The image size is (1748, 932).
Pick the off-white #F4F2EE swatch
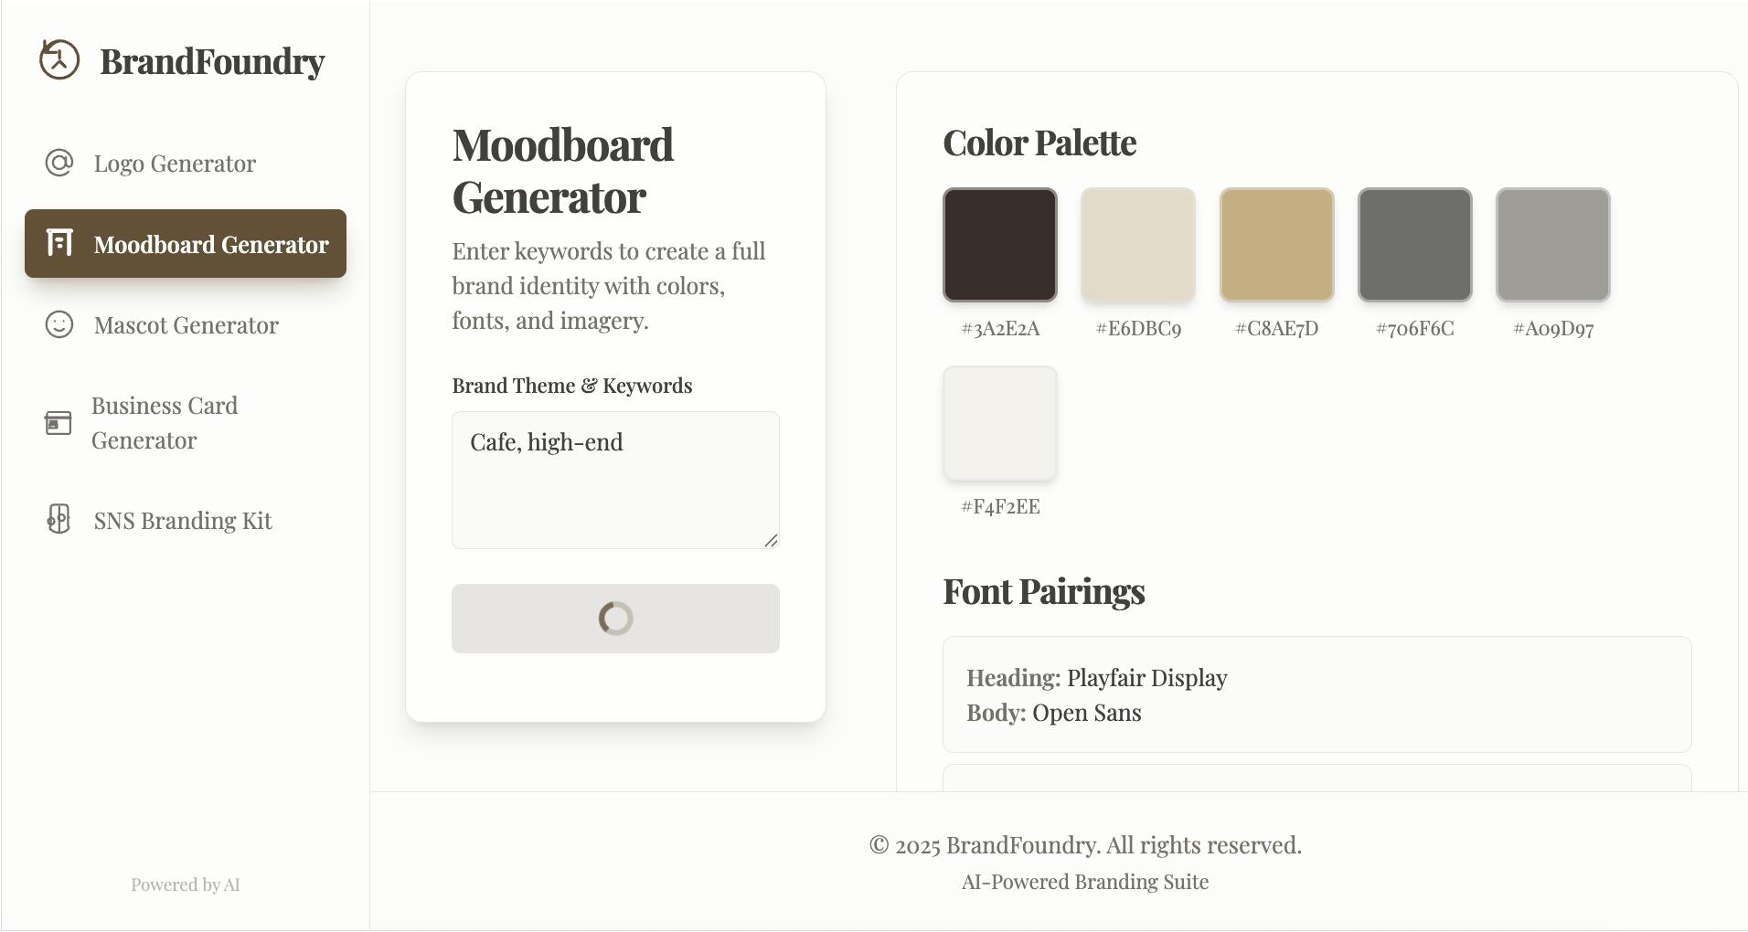1000,423
